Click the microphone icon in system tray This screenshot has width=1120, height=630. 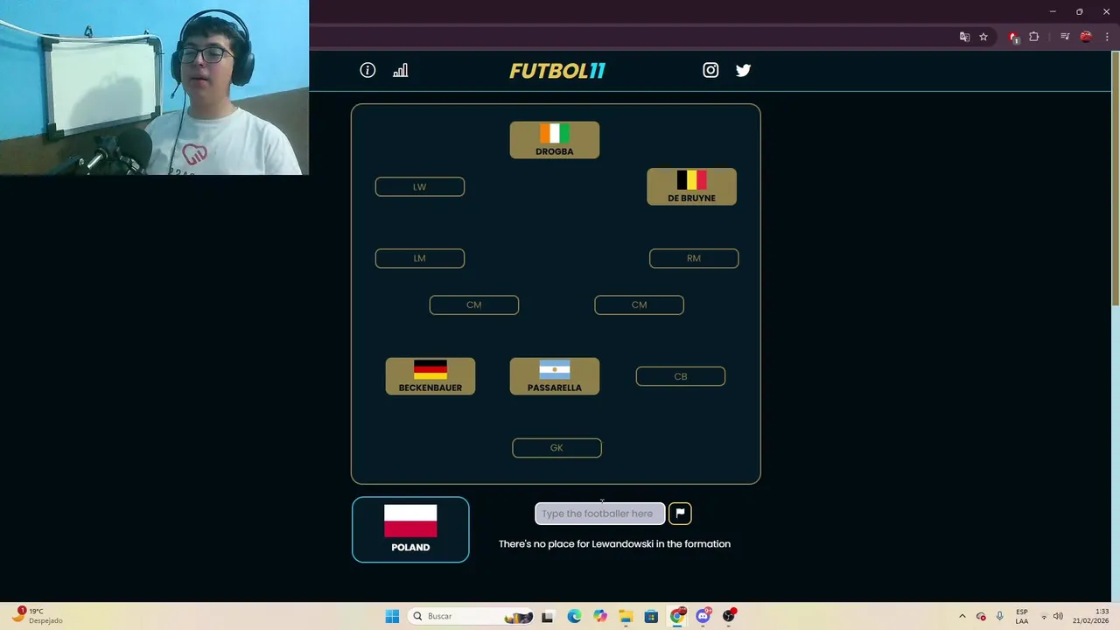[x=999, y=616]
